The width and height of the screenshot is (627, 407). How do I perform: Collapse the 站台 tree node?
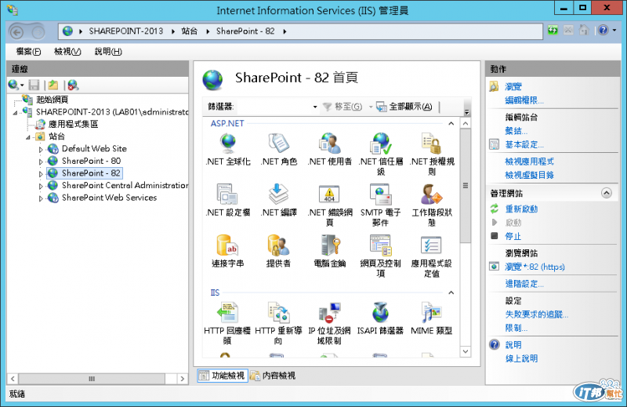pos(28,137)
